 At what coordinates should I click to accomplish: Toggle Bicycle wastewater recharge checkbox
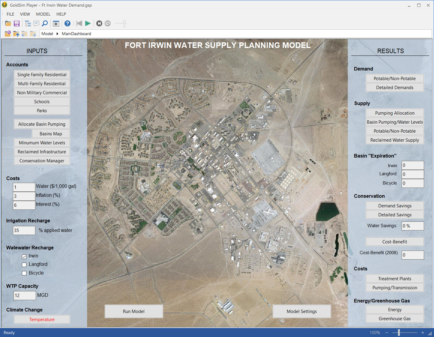click(x=24, y=273)
